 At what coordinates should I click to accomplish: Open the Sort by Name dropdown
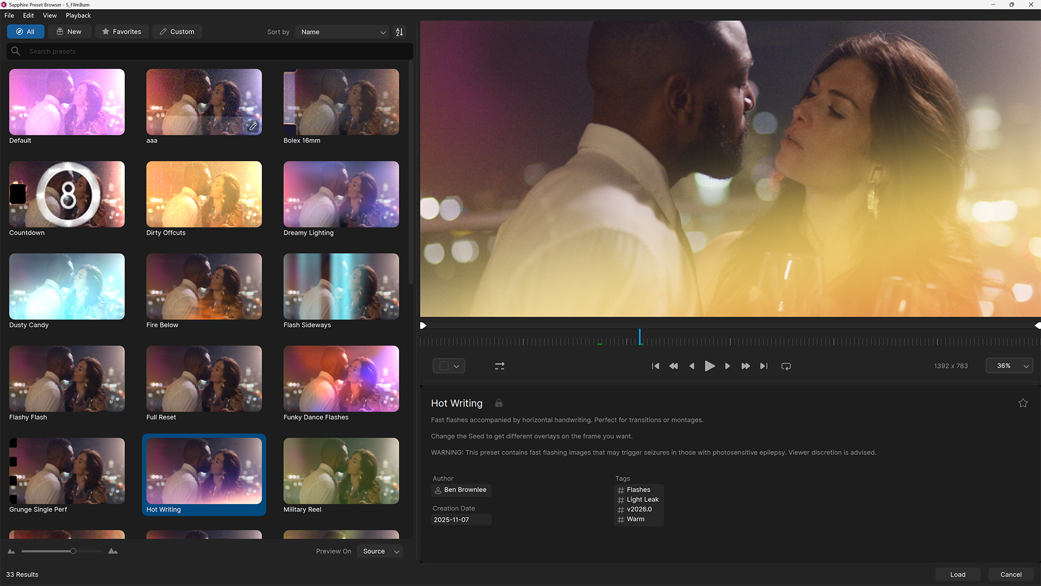tap(343, 32)
